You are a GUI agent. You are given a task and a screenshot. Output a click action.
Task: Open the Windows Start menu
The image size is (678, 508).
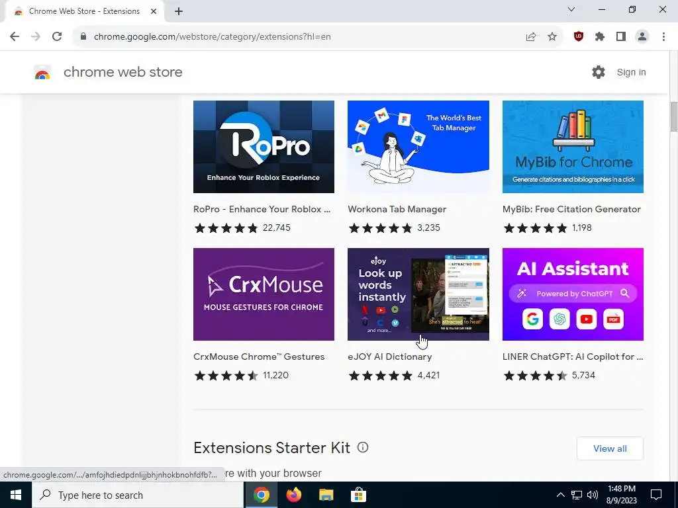16,495
